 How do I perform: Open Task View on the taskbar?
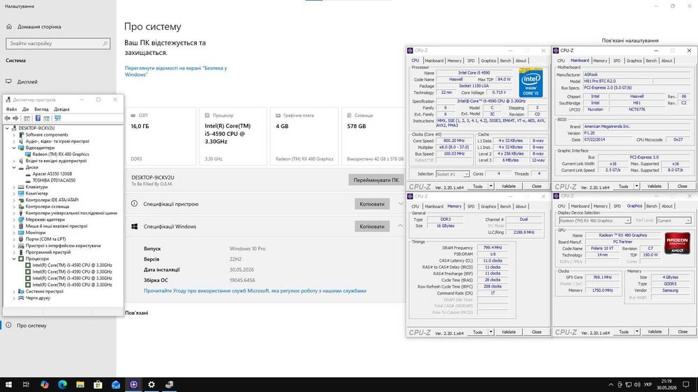26,384
